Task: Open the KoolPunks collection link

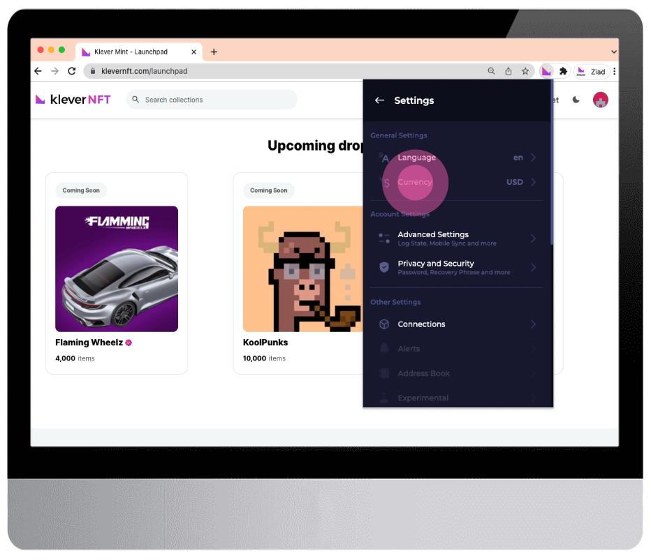Action: point(265,342)
